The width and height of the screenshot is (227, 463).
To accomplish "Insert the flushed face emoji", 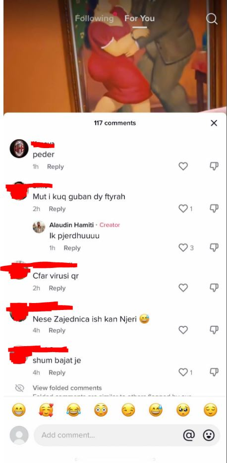I will click(x=101, y=410).
